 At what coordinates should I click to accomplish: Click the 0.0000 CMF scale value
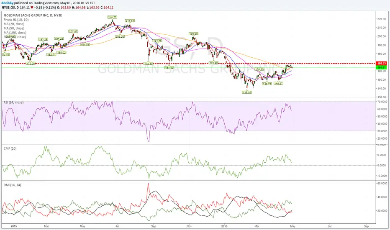(x=382, y=165)
